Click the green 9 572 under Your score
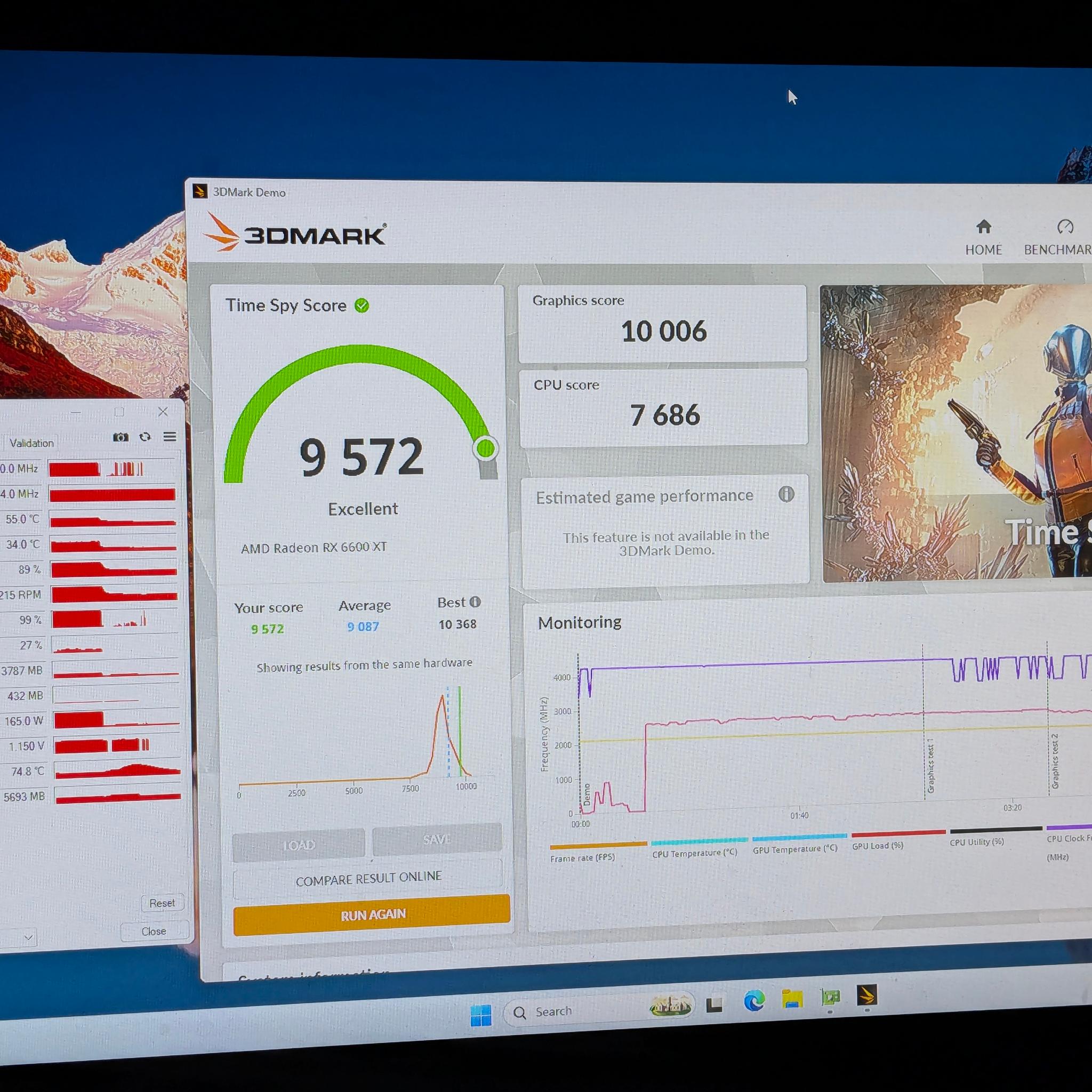The width and height of the screenshot is (1092, 1092). pyautogui.click(x=267, y=629)
